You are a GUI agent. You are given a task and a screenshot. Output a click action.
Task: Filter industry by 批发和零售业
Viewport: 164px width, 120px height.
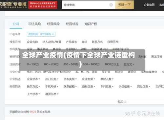coord(149,72)
